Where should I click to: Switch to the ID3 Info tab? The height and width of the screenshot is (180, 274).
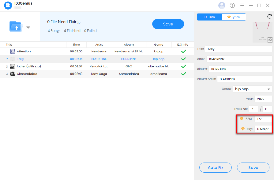coord(209,17)
